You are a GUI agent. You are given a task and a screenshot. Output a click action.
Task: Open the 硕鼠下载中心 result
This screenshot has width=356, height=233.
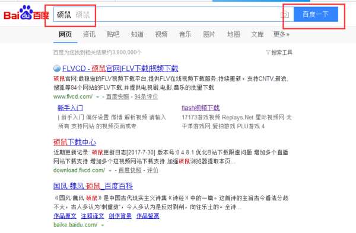pos(75,142)
